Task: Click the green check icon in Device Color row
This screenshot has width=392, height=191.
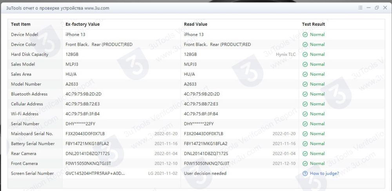Action: [x=305, y=44]
